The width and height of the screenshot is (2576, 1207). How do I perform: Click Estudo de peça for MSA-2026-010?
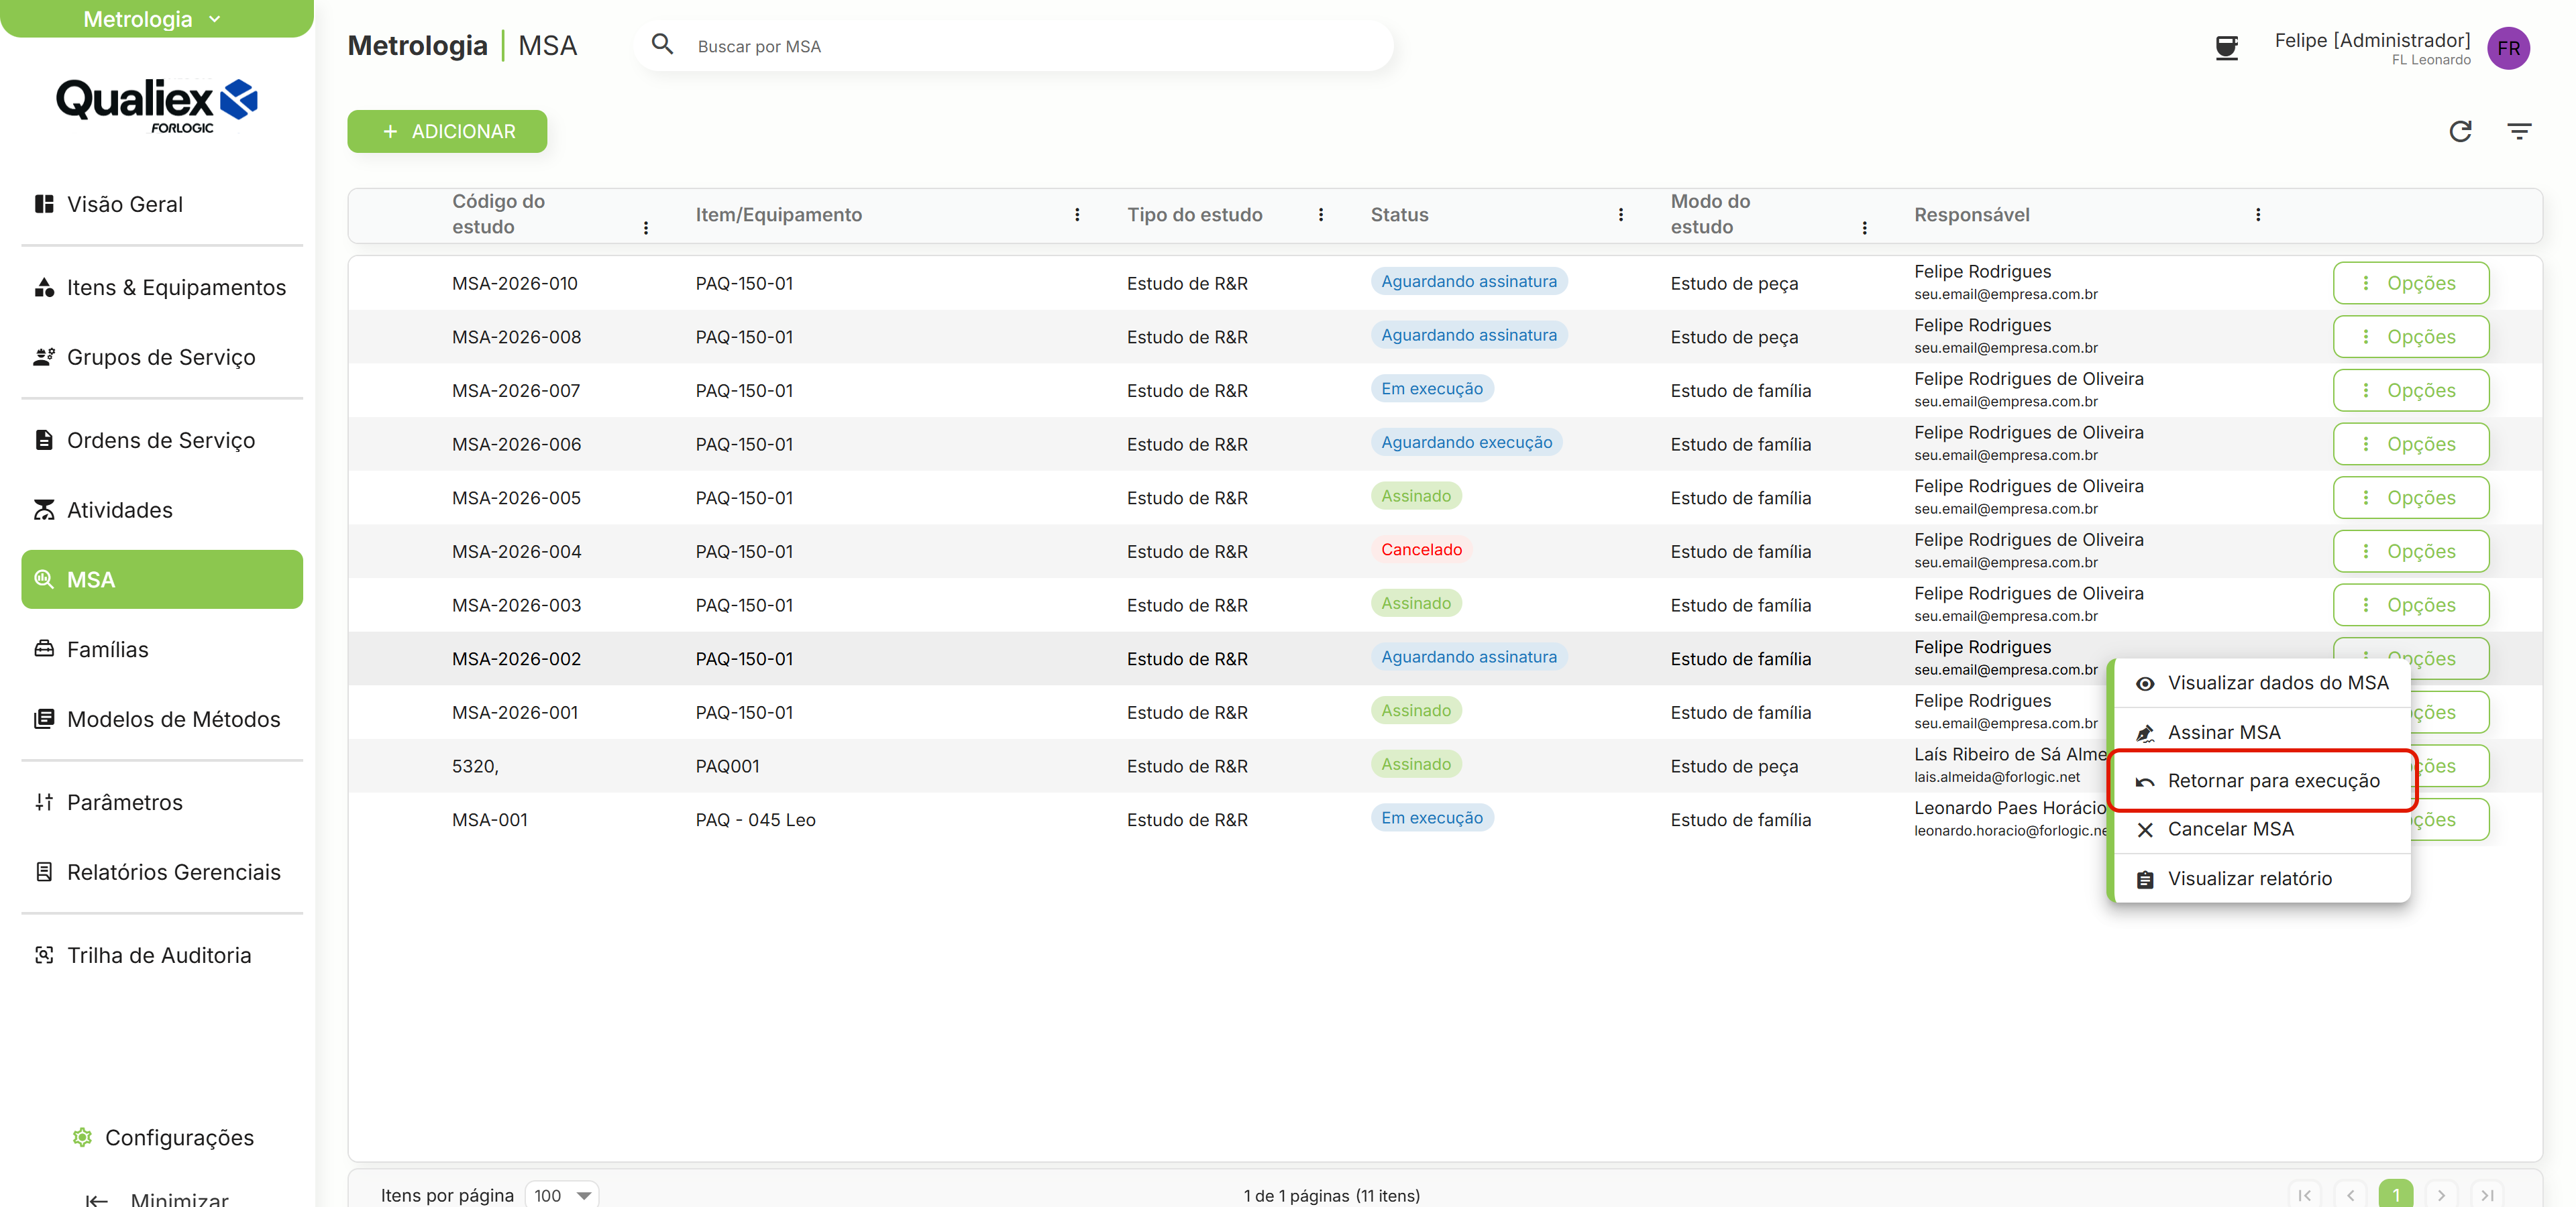tap(1734, 283)
